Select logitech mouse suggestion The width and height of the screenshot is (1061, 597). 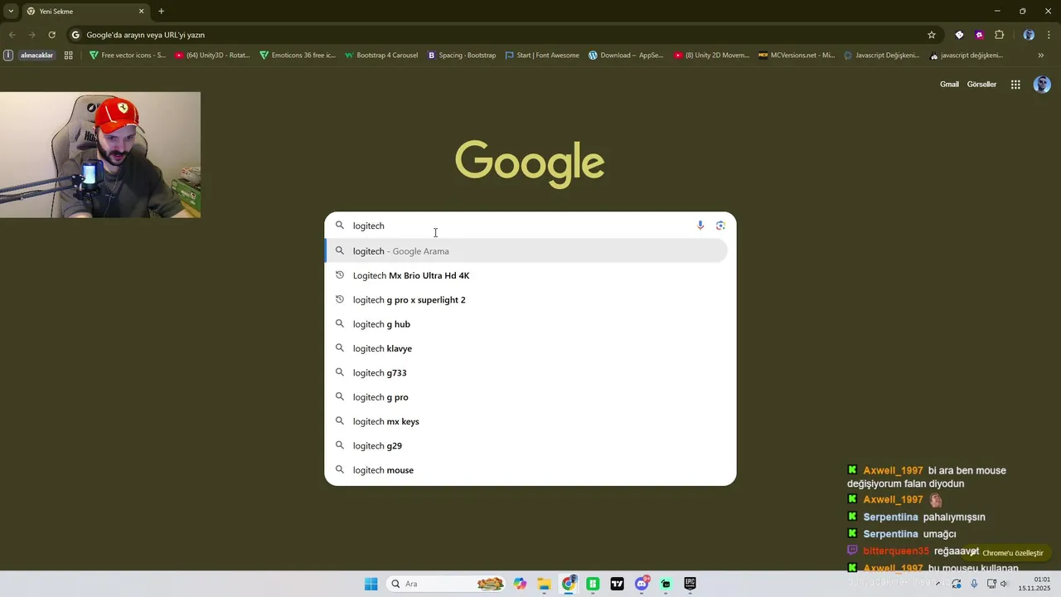click(x=526, y=470)
